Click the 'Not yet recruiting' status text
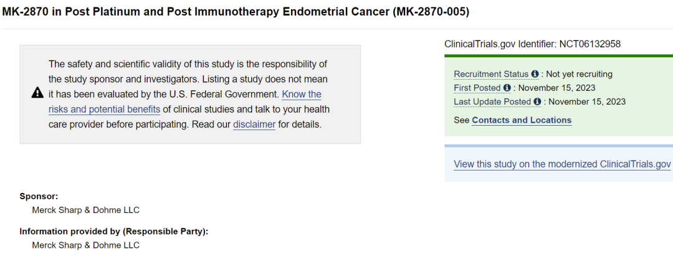Viewport: 673px width, 254px height. [x=579, y=74]
